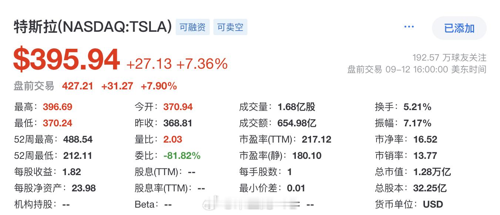Click the 市盈率(TTM) value 217.12
Viewport: 500px width, 215px height.
[x=317, y=140]
